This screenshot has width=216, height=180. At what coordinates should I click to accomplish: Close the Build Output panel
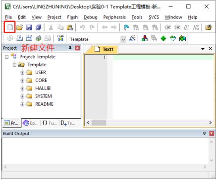[x=212, y=133]
